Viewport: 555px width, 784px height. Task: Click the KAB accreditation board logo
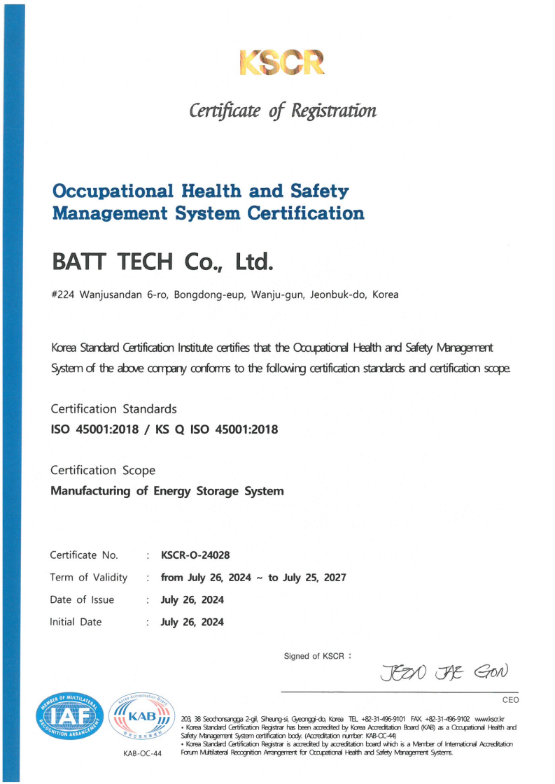141,718
